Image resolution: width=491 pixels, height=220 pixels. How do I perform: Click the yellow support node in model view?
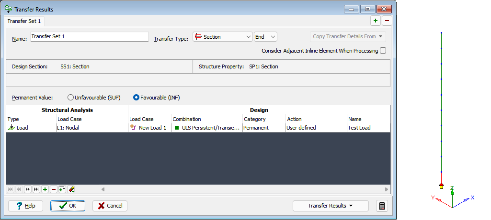pos(441,186)
